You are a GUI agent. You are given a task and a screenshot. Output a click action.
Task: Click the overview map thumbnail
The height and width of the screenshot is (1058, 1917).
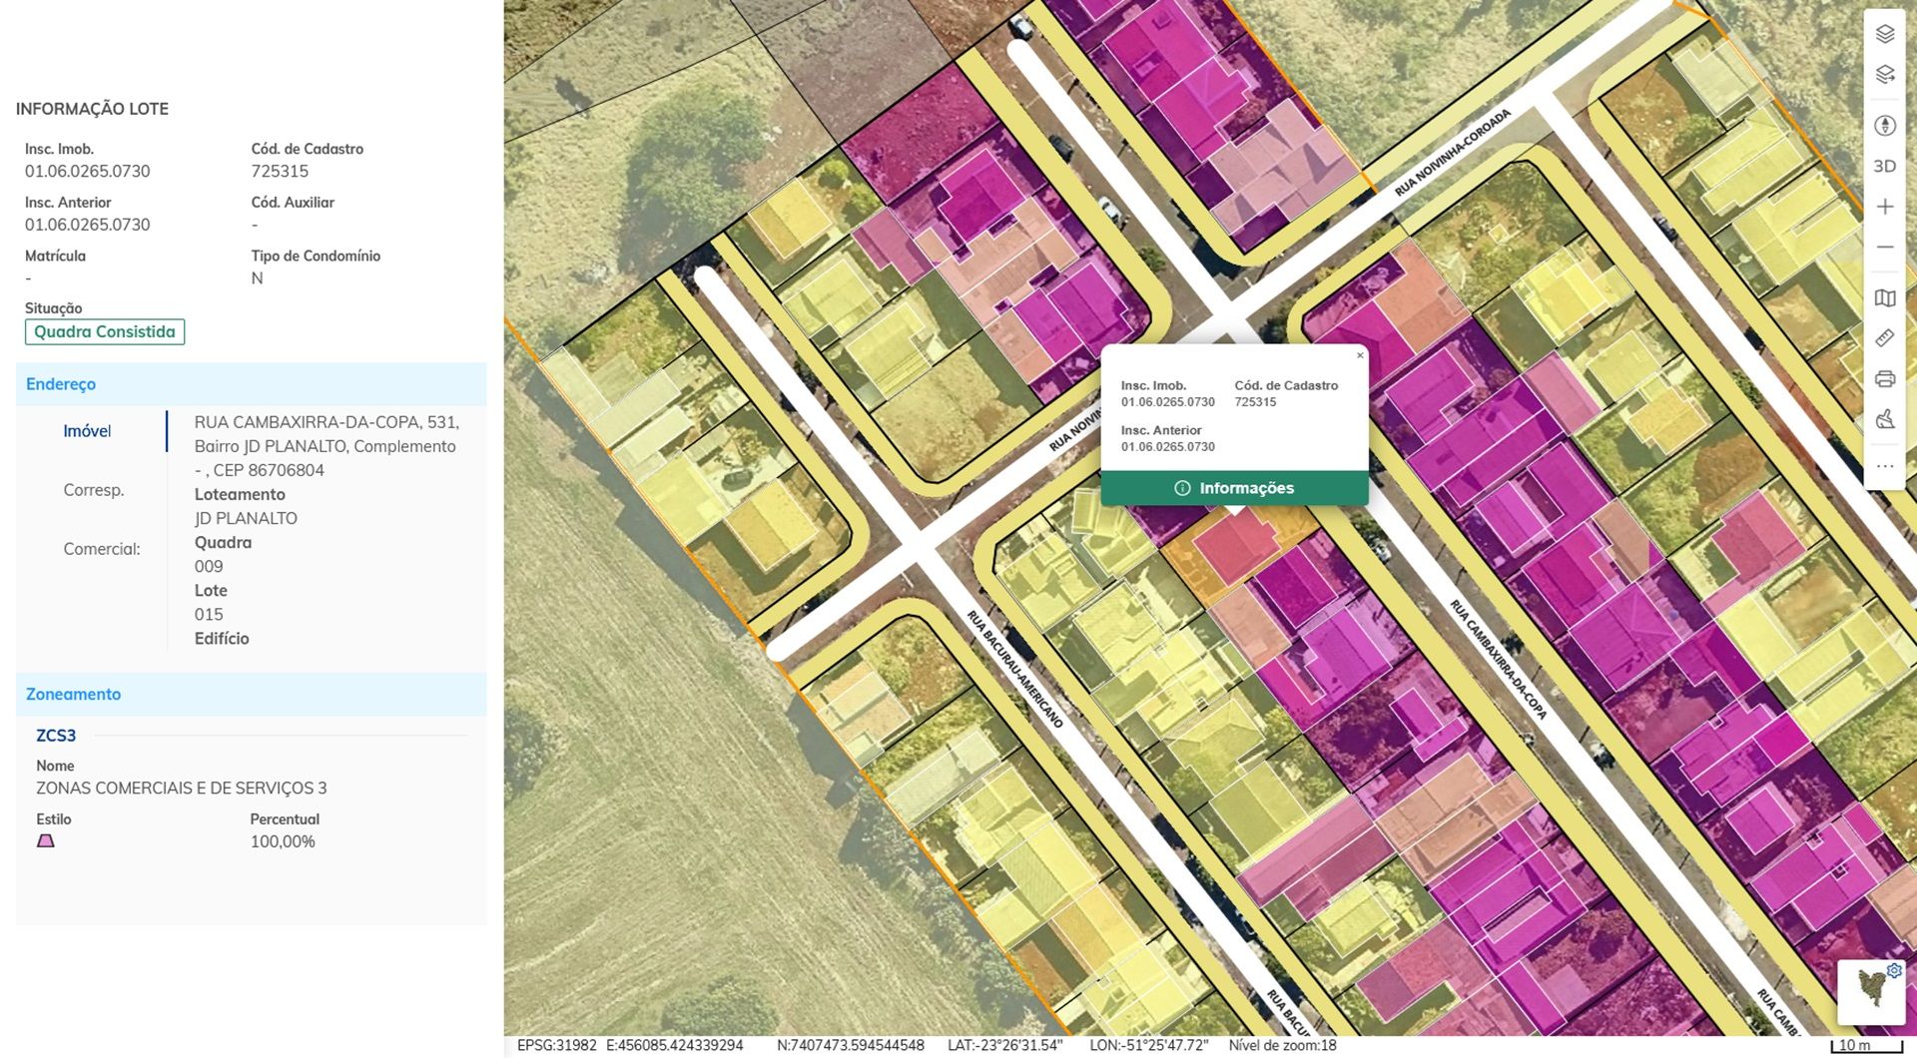tap(1870, 991)
